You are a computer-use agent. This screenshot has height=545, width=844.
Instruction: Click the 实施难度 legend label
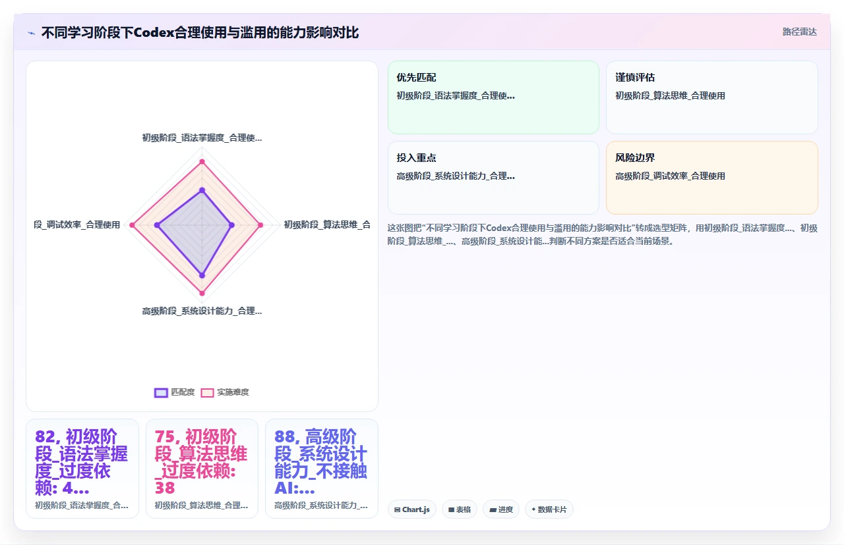coord(233,392)
